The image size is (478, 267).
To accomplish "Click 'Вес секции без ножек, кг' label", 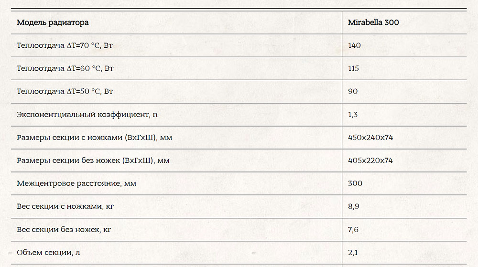I will pos(64,230).
